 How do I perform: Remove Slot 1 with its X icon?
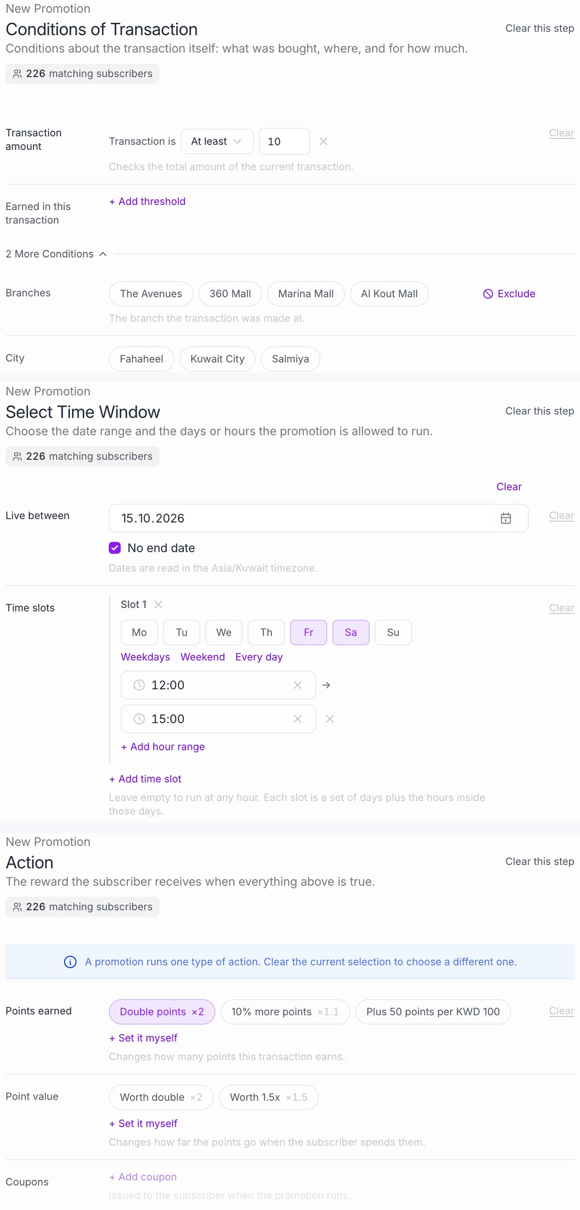158,604
